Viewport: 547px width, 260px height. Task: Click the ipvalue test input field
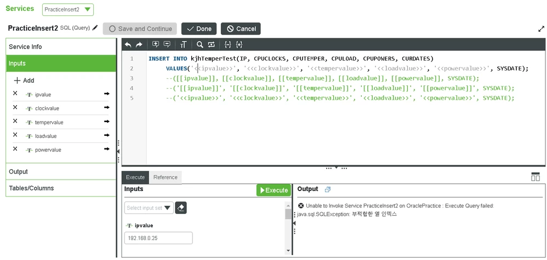[158, 238]
